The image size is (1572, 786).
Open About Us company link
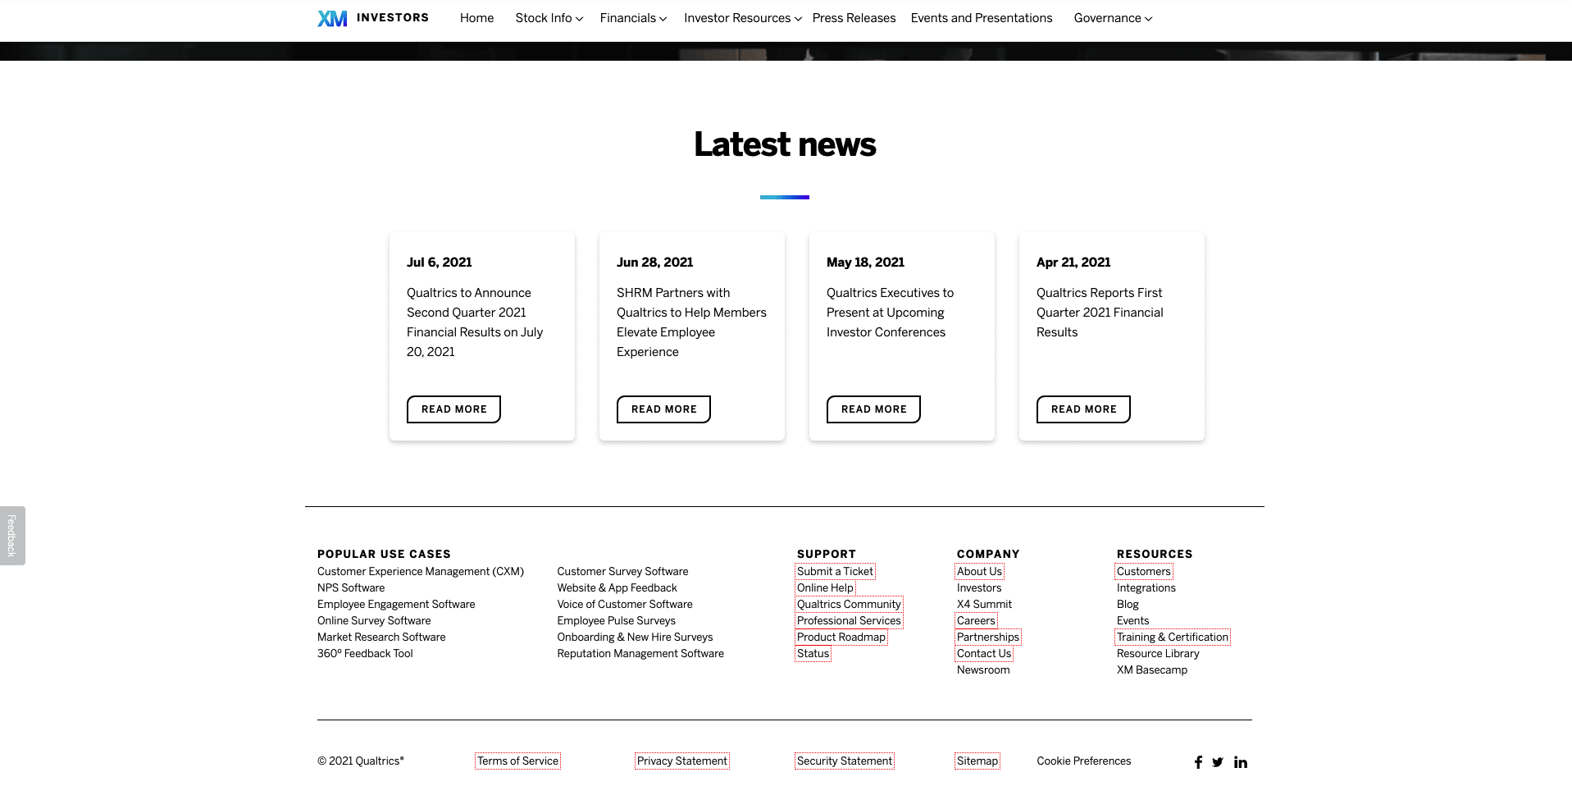(979, 572)
